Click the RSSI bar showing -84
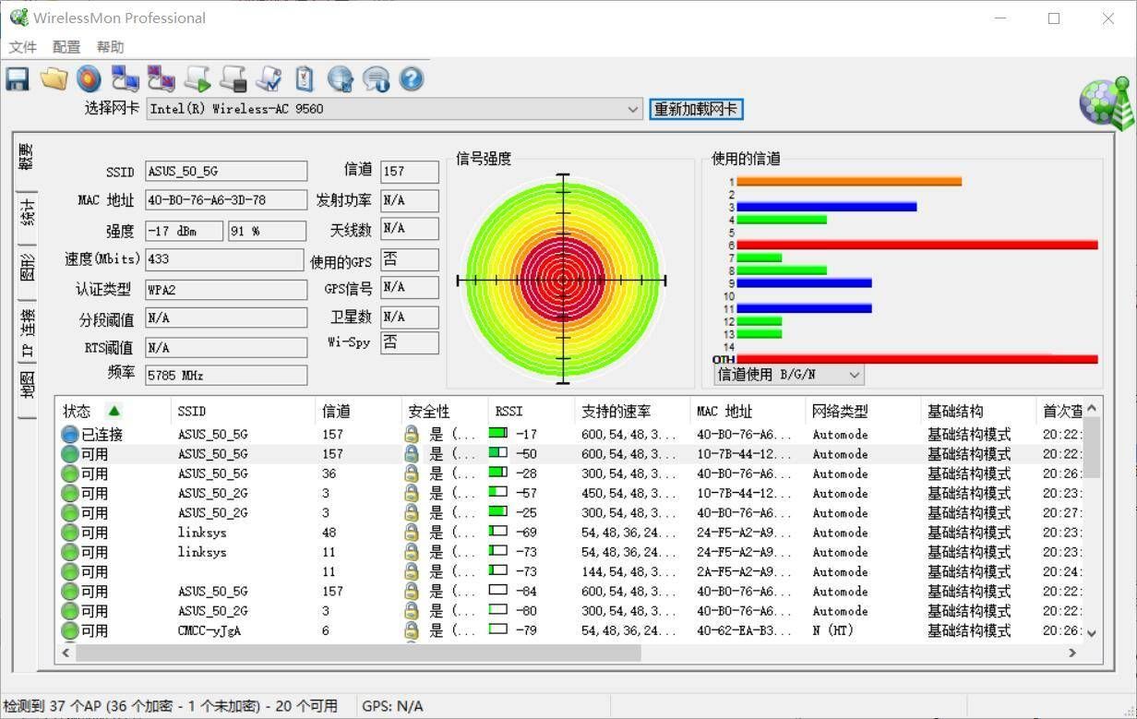 pos(498,591)
